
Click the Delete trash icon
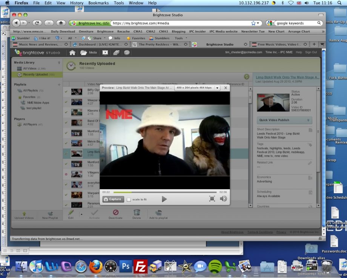[137, 212]
